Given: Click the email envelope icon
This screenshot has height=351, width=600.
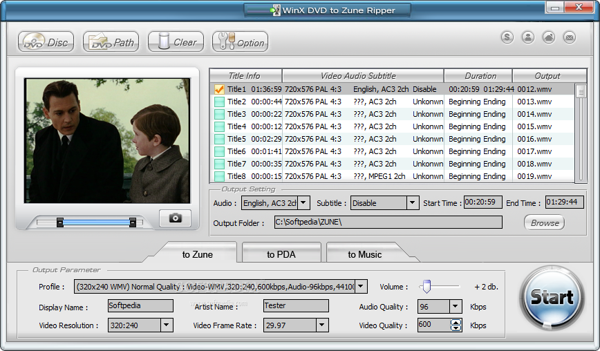Looking at the screenshot, I should pyautogui.click(x=569, y=37).
